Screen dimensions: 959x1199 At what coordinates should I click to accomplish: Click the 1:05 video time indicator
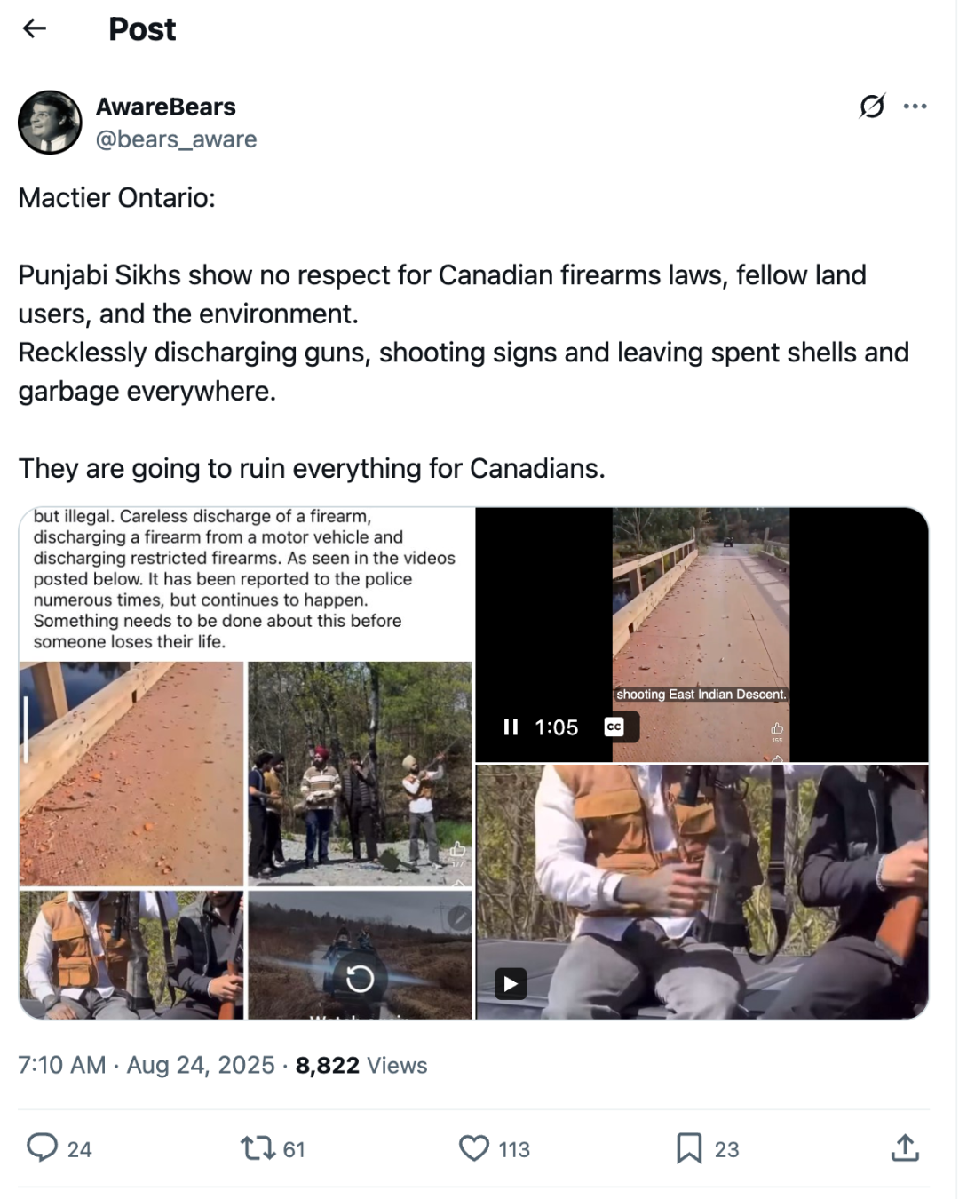click(557, 727)
